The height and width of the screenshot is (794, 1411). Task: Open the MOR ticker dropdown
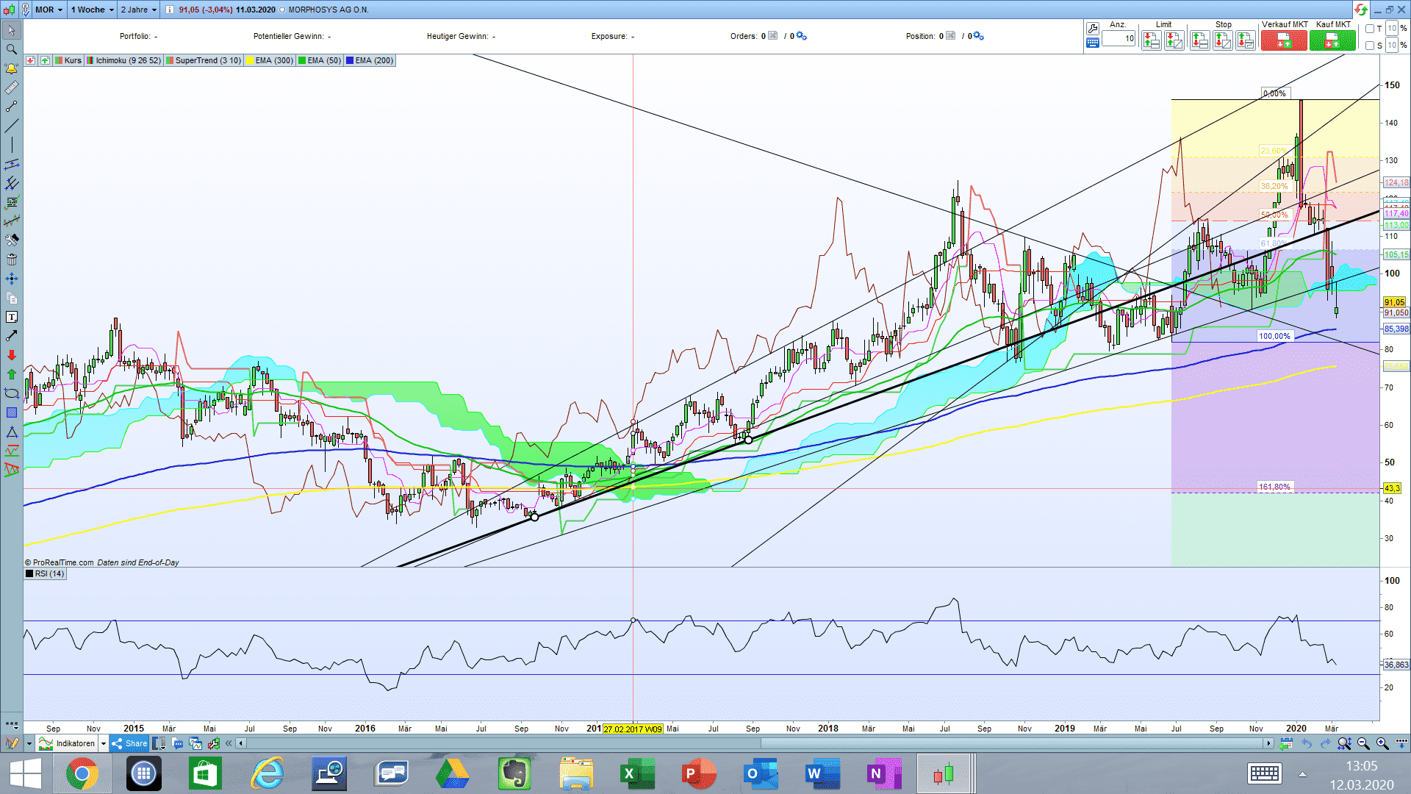click(49, 10)
